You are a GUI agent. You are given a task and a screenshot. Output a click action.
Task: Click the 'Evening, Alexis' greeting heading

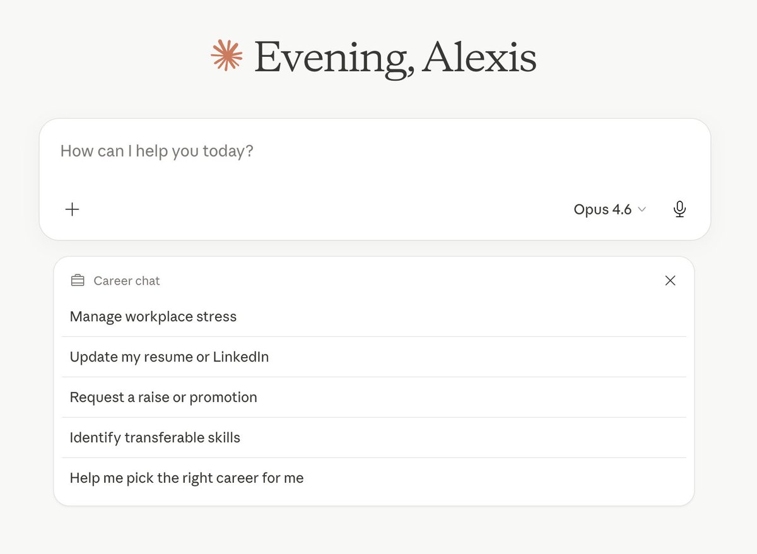click(396, 57)
